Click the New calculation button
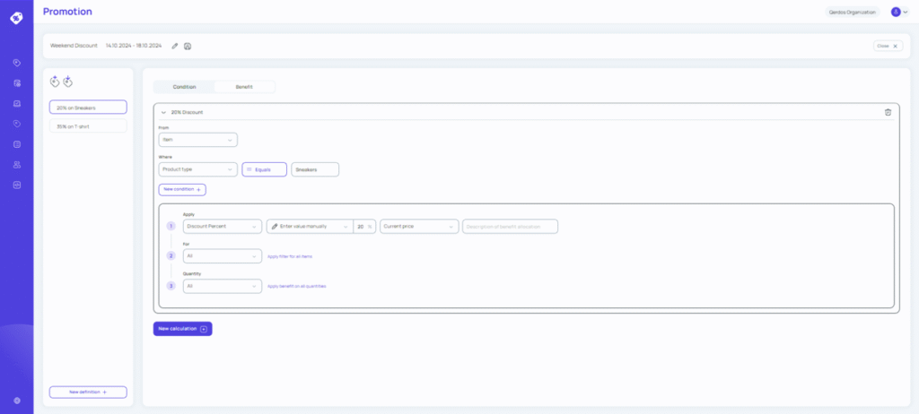The width and height of the screenshot is (919, 414). [x=182, y=329]
